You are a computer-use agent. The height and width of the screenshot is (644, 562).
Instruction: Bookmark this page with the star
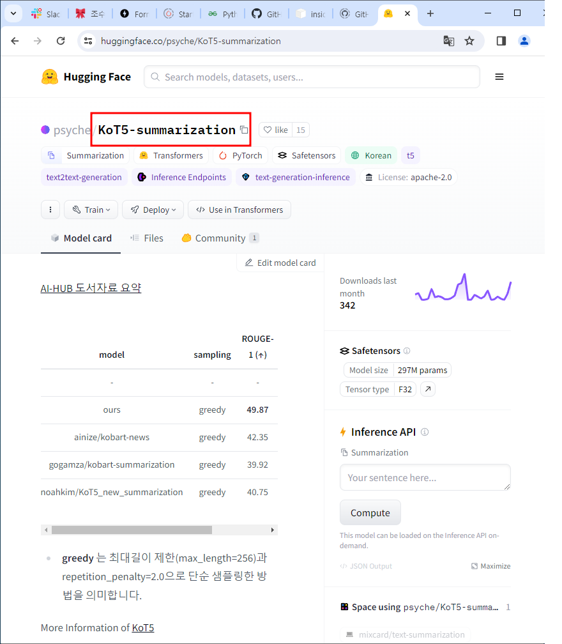tap(469, 41)
